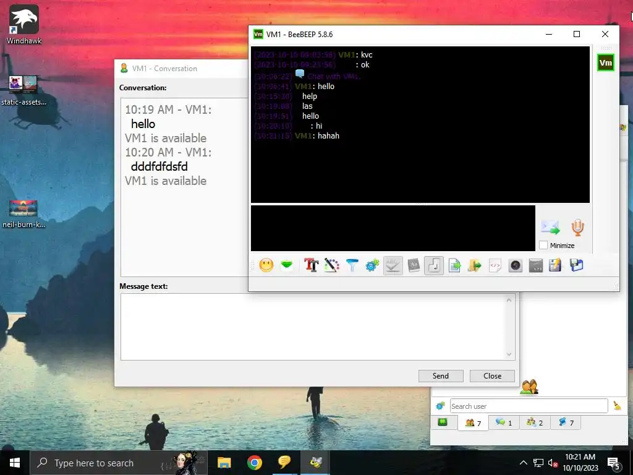This screenshot has height=475, width=633.
Task: Open chat settings gears in BeeBEEP toolbar
Action: point(372,265)
